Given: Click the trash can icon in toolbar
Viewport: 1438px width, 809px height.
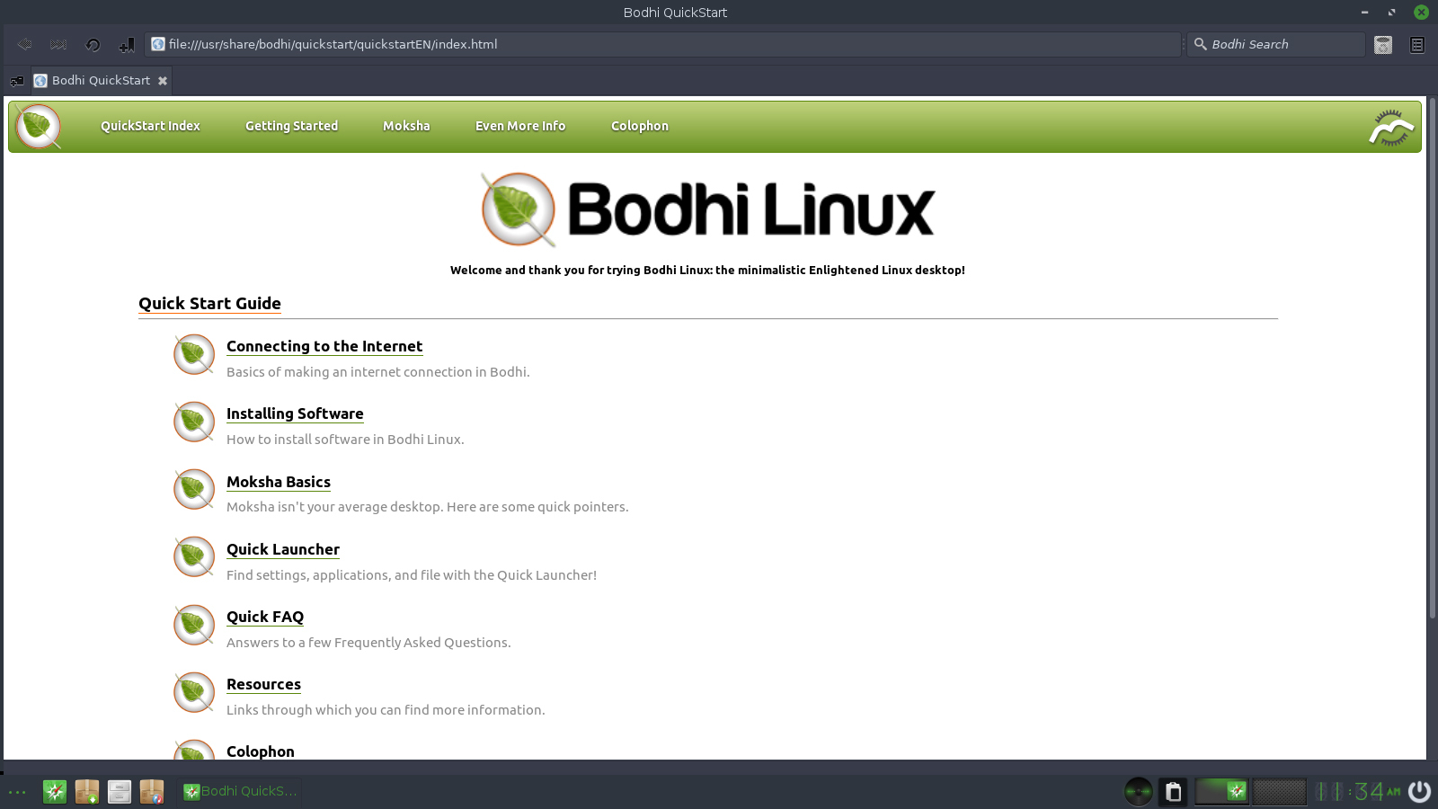Looking at the screenshot, I should point(1383,44).
